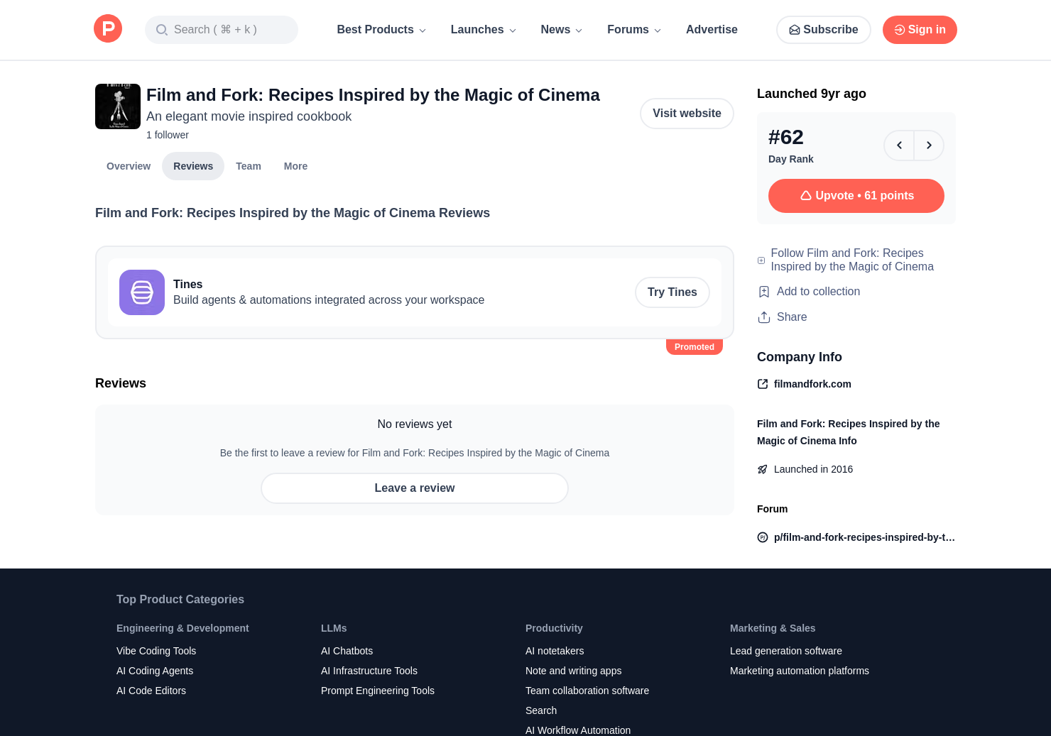This screenshot has height=736, width=1051.
Task: Open AI Code Editors category
Action: 151,691
